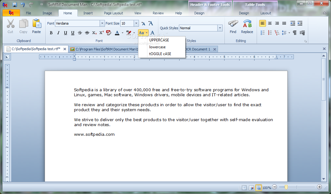Screen dimensions: 331x194
Task: Apply bulleted list
Action: click(263, 33)
